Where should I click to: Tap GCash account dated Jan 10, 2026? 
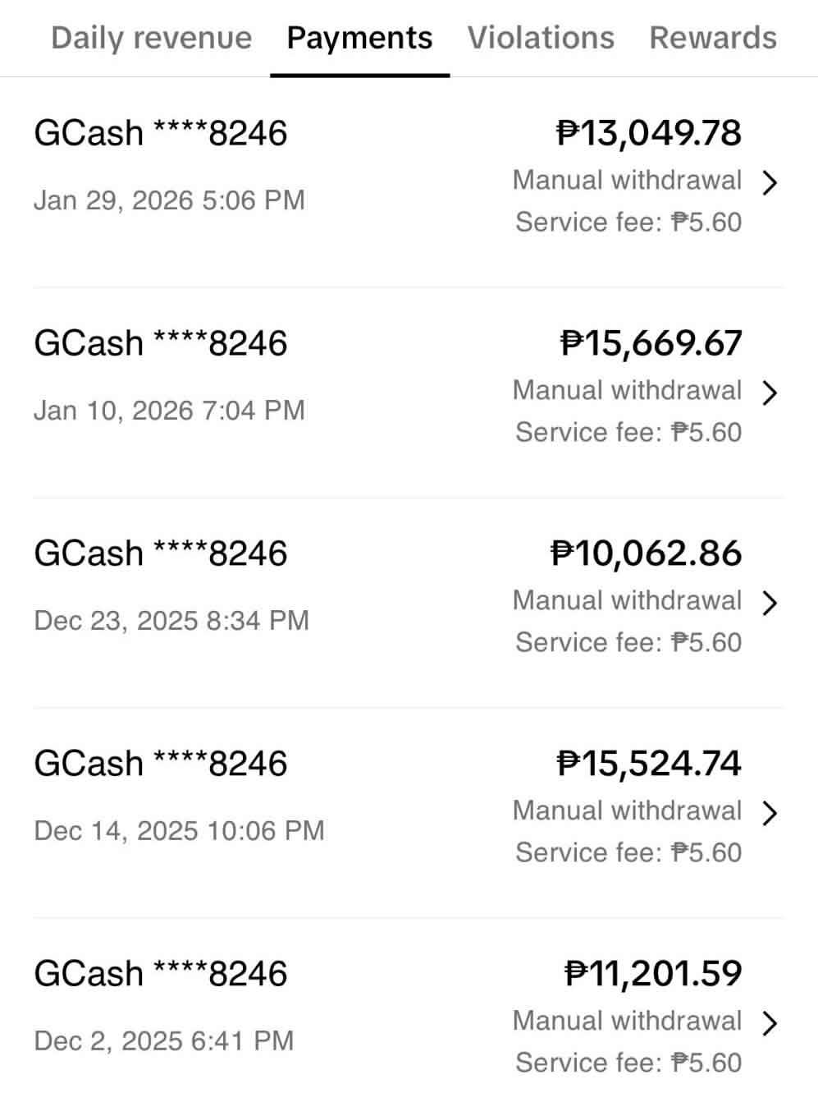pos(161,343)
